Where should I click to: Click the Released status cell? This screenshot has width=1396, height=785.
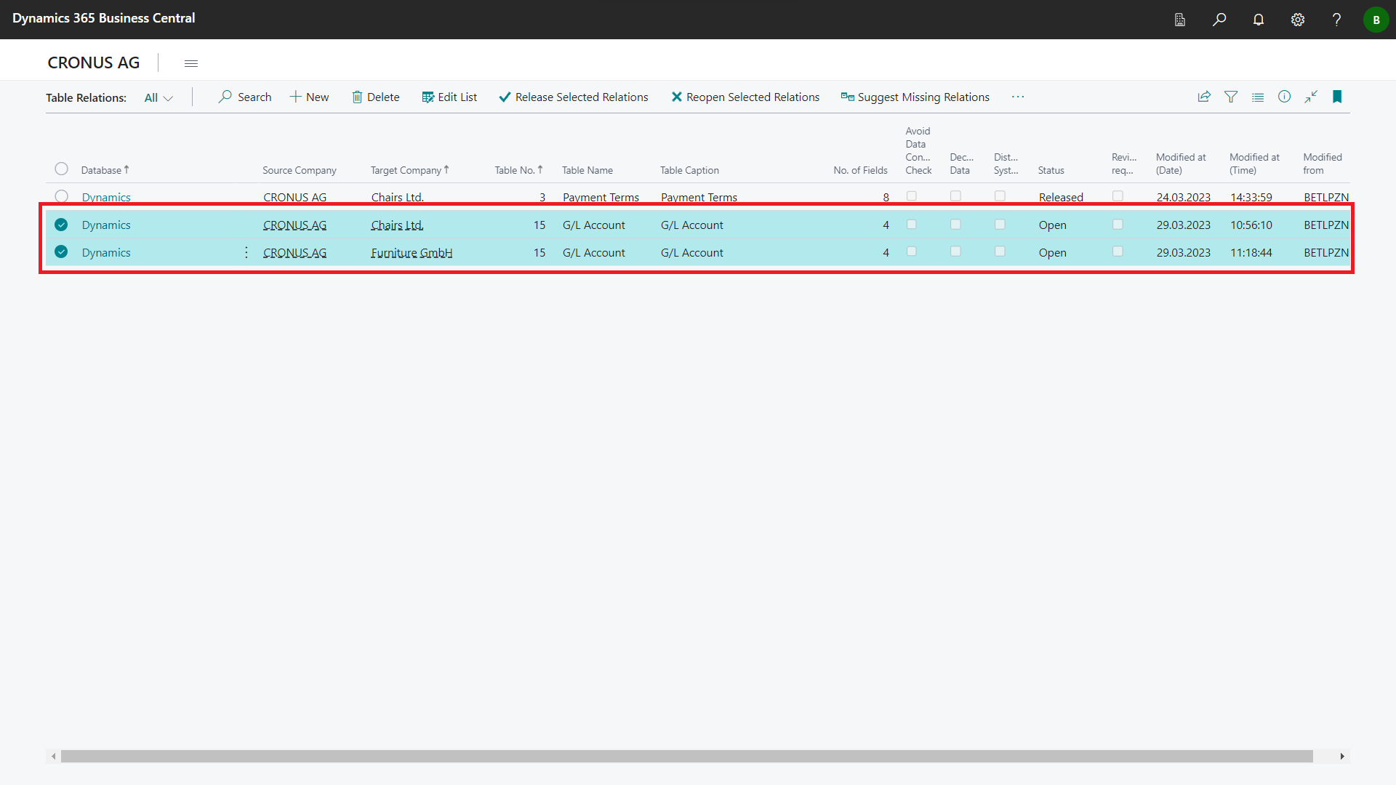pyautogui.click(x=1061, y=197)
